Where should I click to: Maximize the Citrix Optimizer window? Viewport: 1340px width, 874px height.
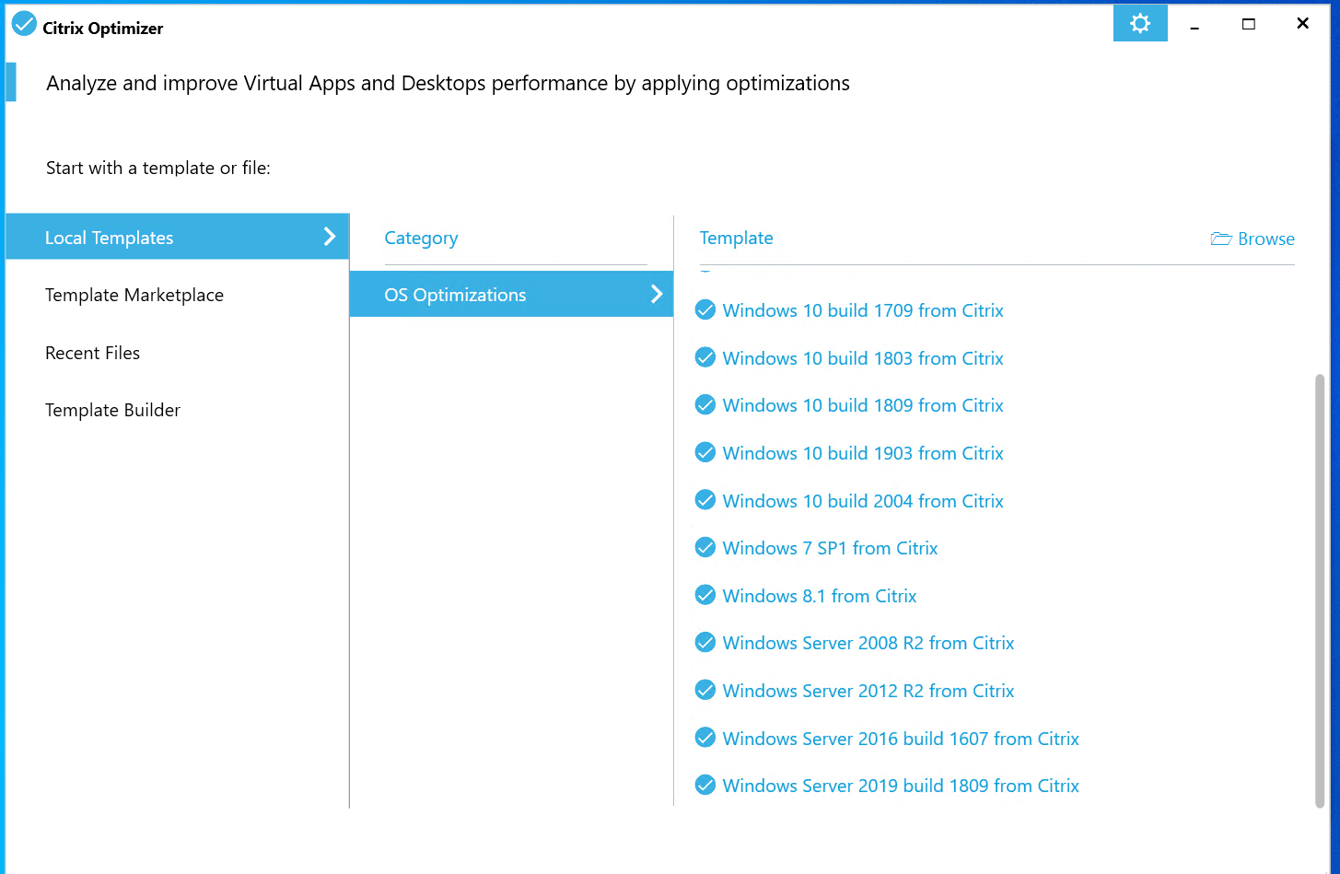[x=1249, y=24]
